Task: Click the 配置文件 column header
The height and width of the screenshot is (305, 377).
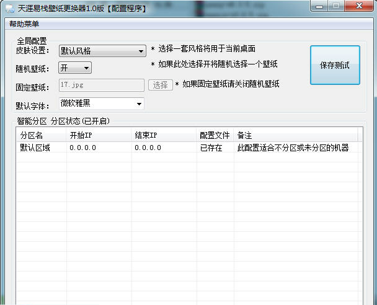Action: click(x=215, y=135)
